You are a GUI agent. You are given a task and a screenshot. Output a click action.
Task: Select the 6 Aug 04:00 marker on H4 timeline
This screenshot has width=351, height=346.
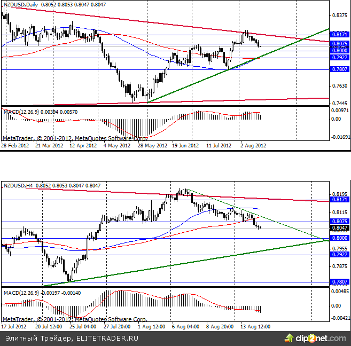pyautogui.click(x=185, y=326)
